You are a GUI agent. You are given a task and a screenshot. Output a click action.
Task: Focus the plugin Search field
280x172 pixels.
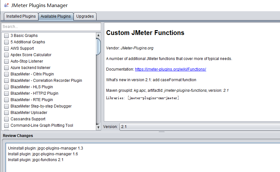pyautogui.click(x=51, y=27)
